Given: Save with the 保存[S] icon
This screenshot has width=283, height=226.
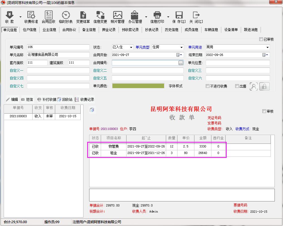Looking at the screenshot, I should pos(179,17).
